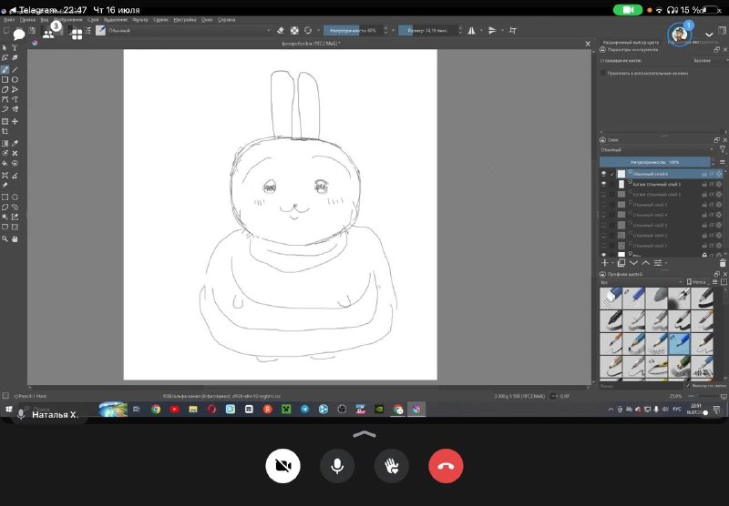Click the delete layer trash icon
This screenshot has height=506, width=729.
point(723,263)
